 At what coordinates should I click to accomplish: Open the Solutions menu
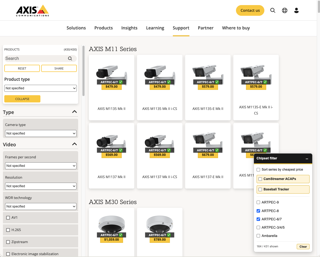[x=76, y=28]
